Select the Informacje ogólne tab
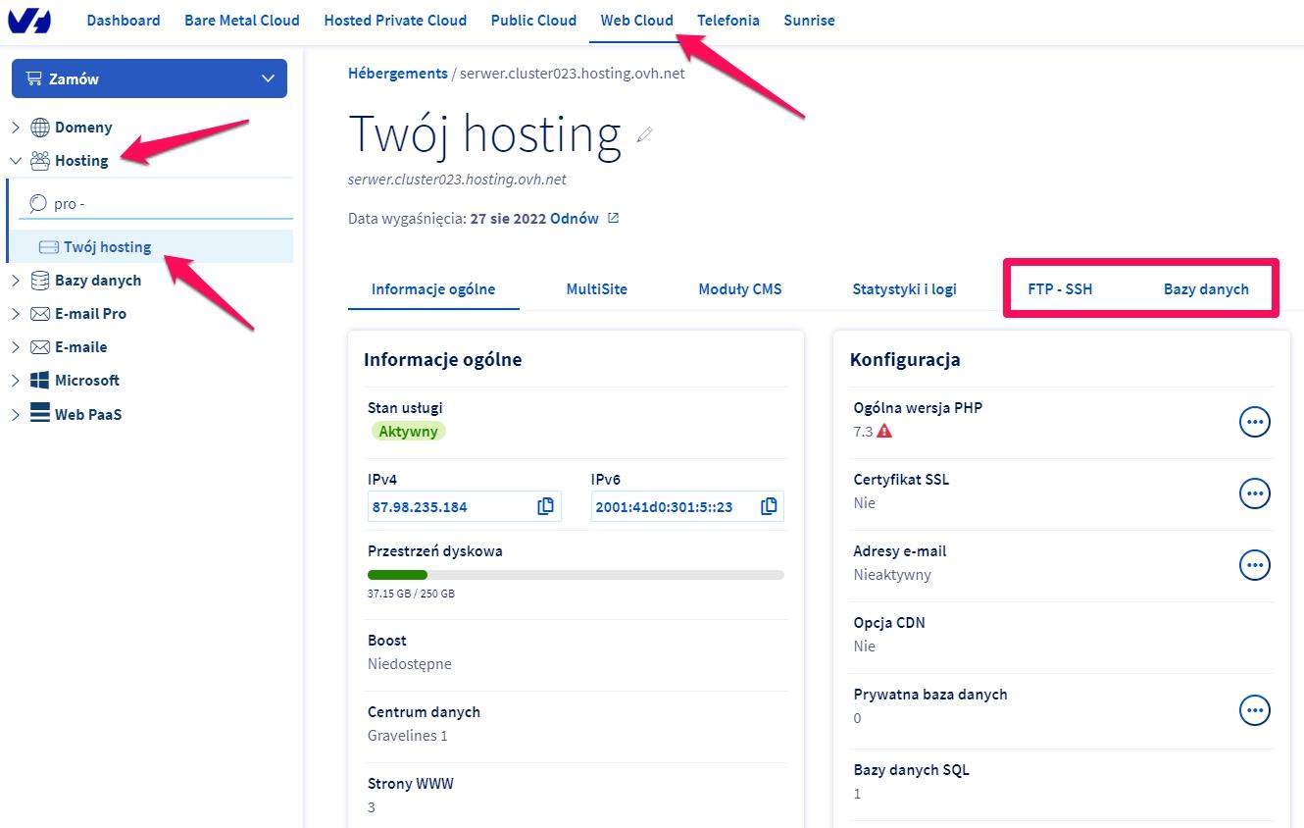 point(433,289)
